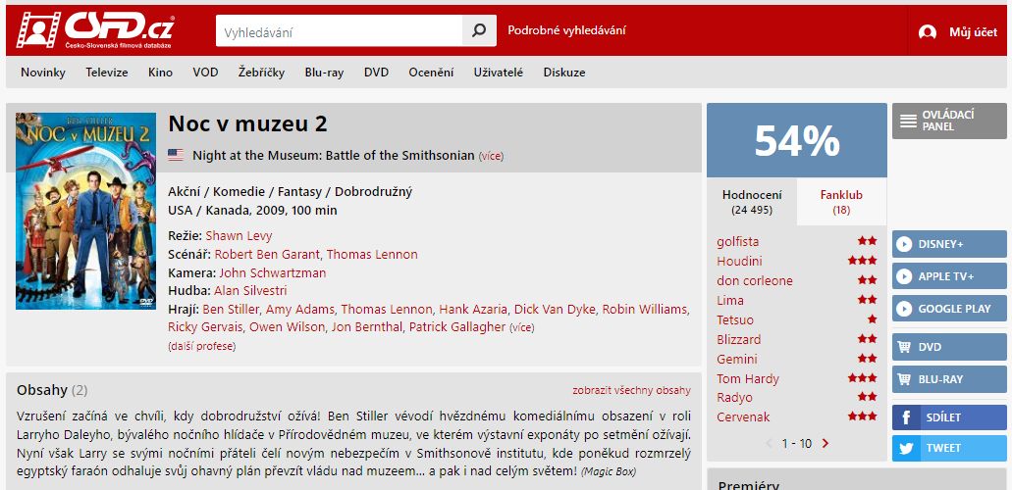Open user Radyo's profile
Viewport: 1012px width, 490px height.
pos(734,397)
